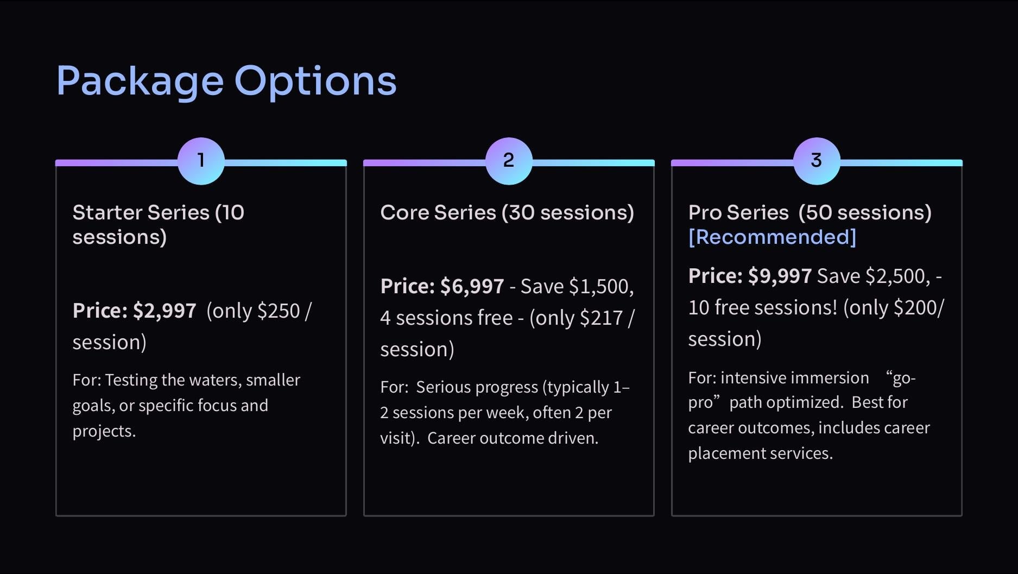The image size is (1018, 574).
Task: Select the Price: $9,997 text
Action: pos(750,276)
